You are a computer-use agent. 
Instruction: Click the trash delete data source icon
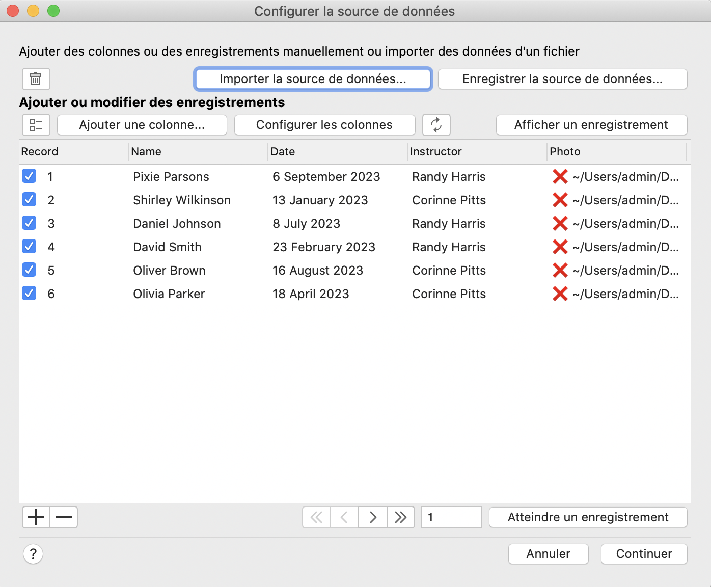point(36,79)
